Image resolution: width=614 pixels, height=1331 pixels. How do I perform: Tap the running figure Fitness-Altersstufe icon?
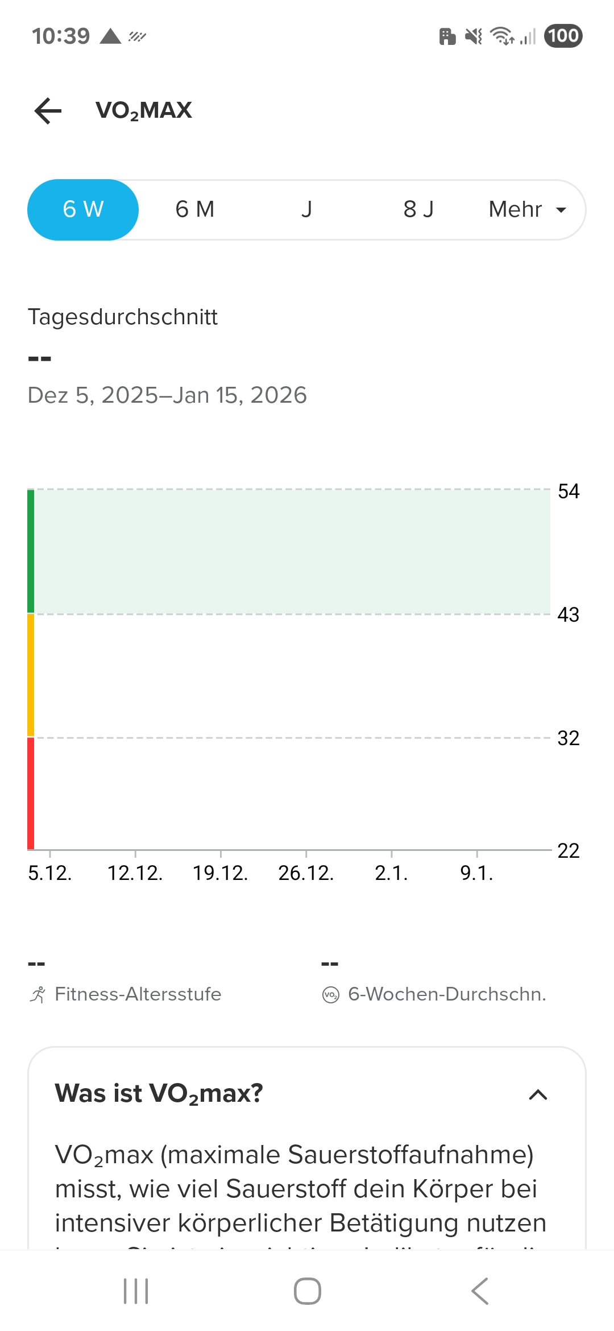tap(38, 994)
